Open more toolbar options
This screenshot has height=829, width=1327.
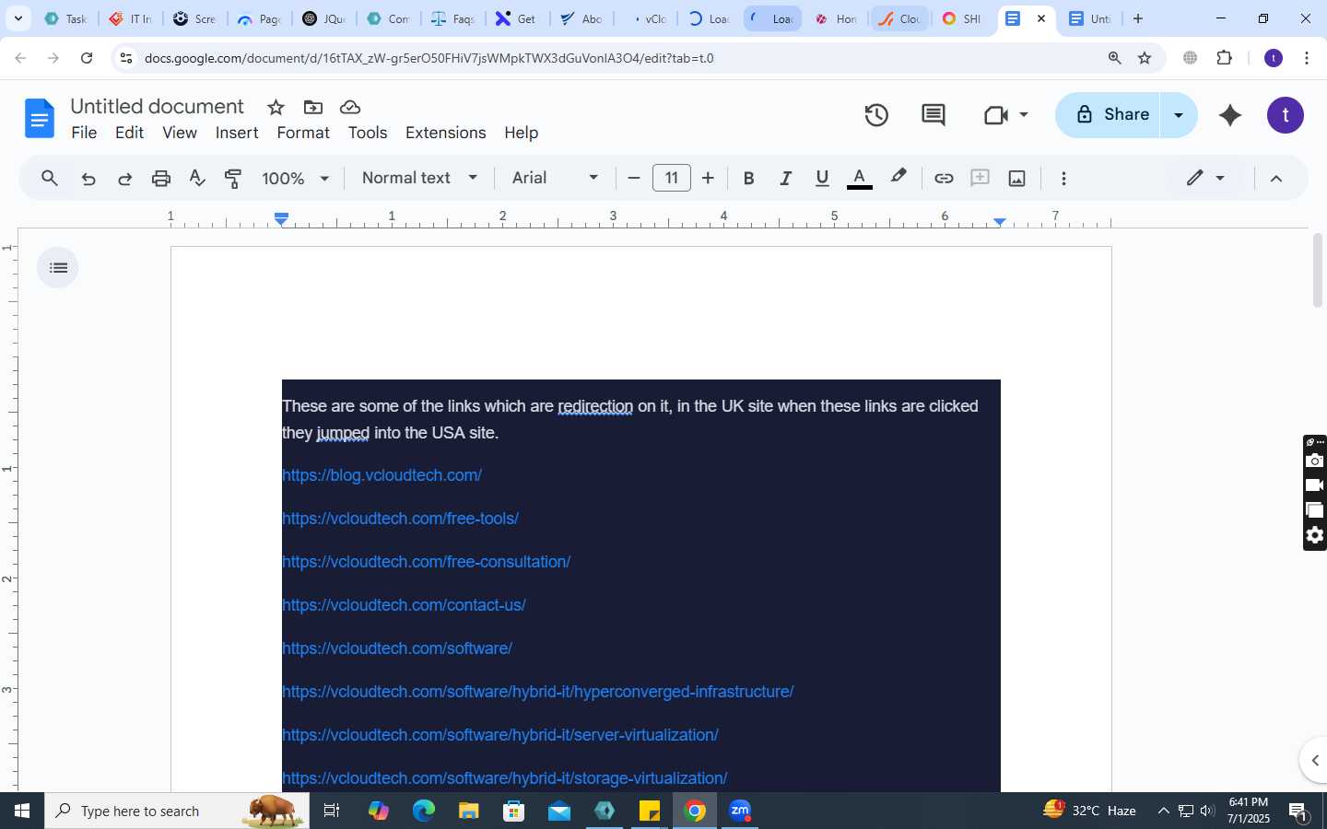[x=1063, y=179]
